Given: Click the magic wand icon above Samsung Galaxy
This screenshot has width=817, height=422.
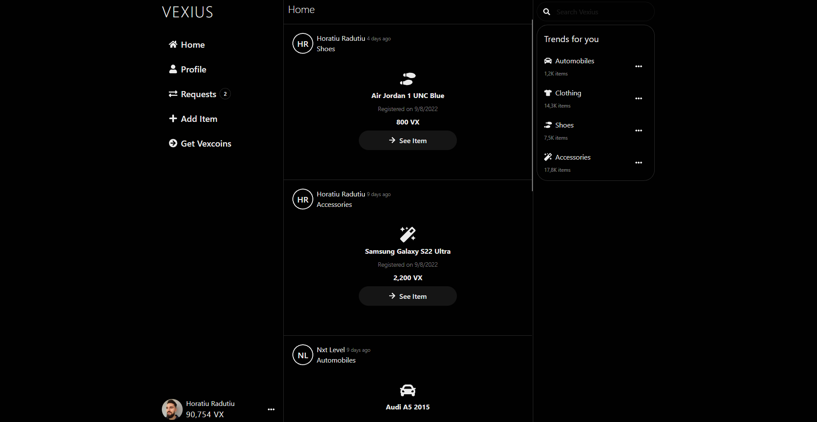Looking at the screenshot, I should [x=408, y=234].
